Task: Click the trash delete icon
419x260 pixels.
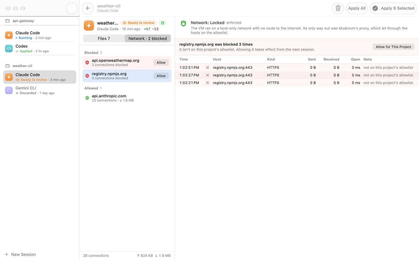Action: tap(338, 8)
